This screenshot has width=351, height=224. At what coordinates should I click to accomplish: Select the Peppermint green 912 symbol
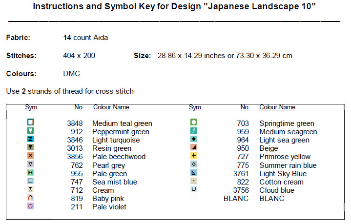31,131
